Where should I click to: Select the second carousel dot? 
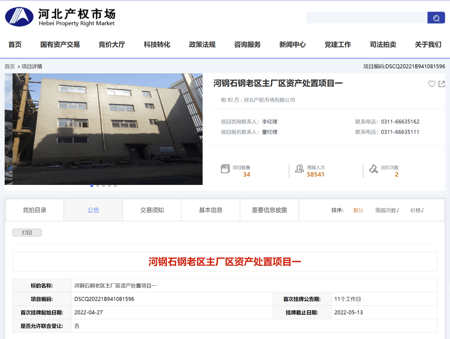point(97,186)
